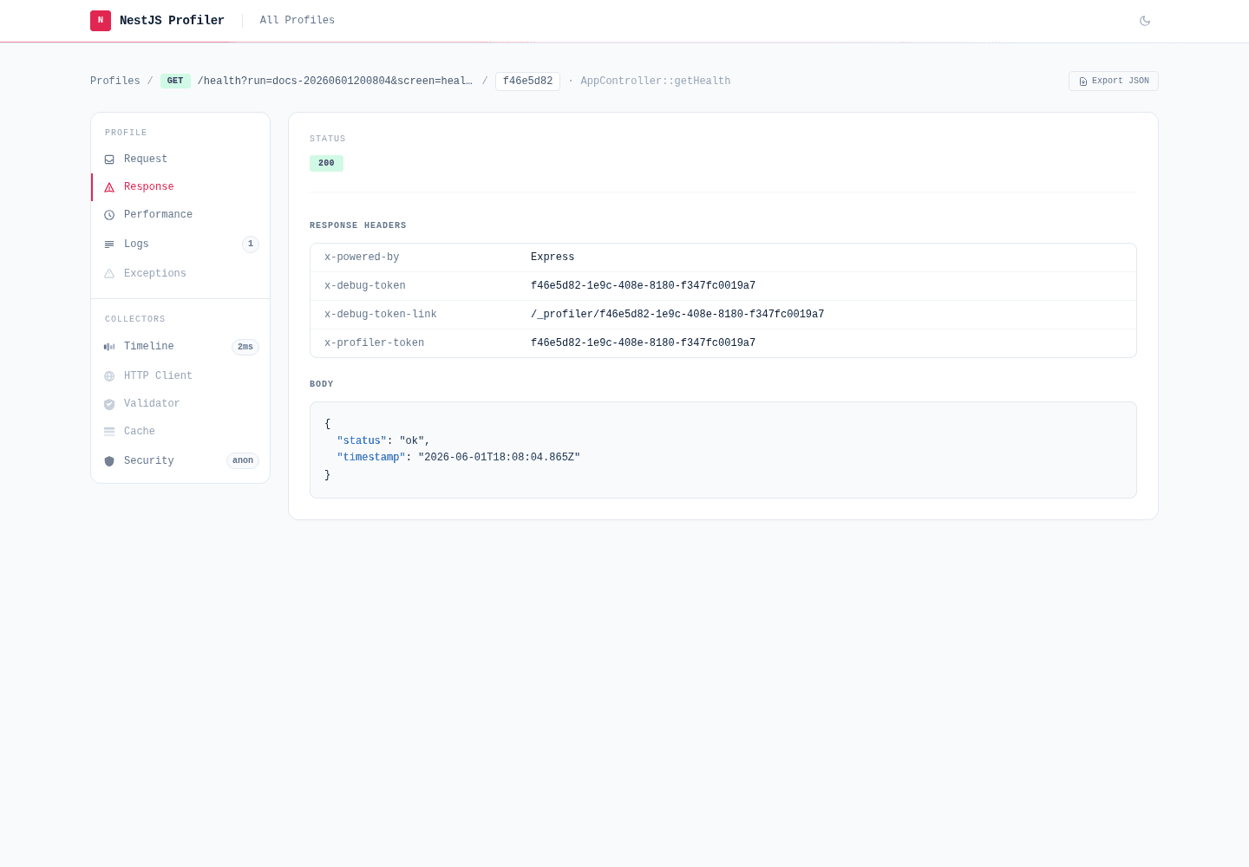Viewport: 1249px width, 867px height.
Task: Click the /health request URL in breadcrumb
Action: click(335, 81)
